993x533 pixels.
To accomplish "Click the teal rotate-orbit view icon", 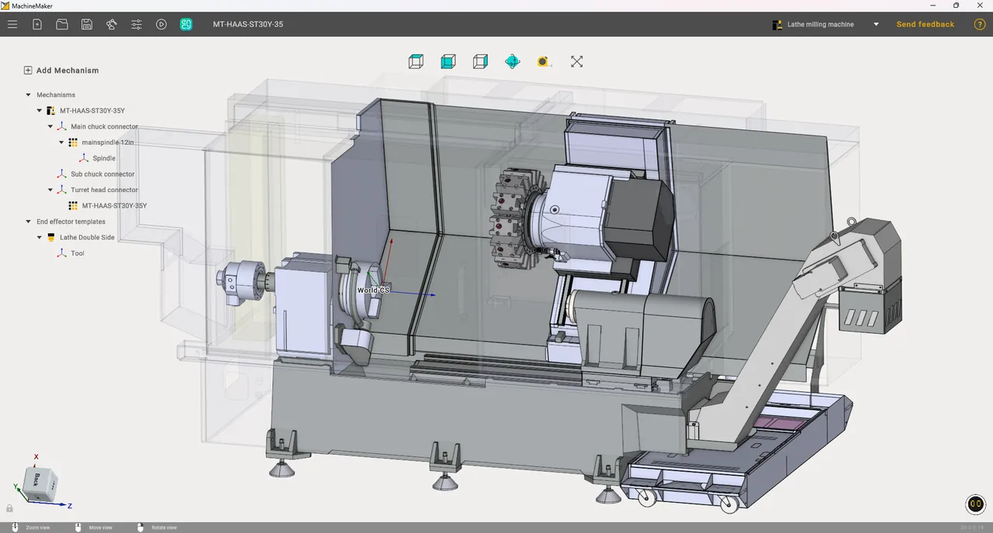I will [512, 61].
